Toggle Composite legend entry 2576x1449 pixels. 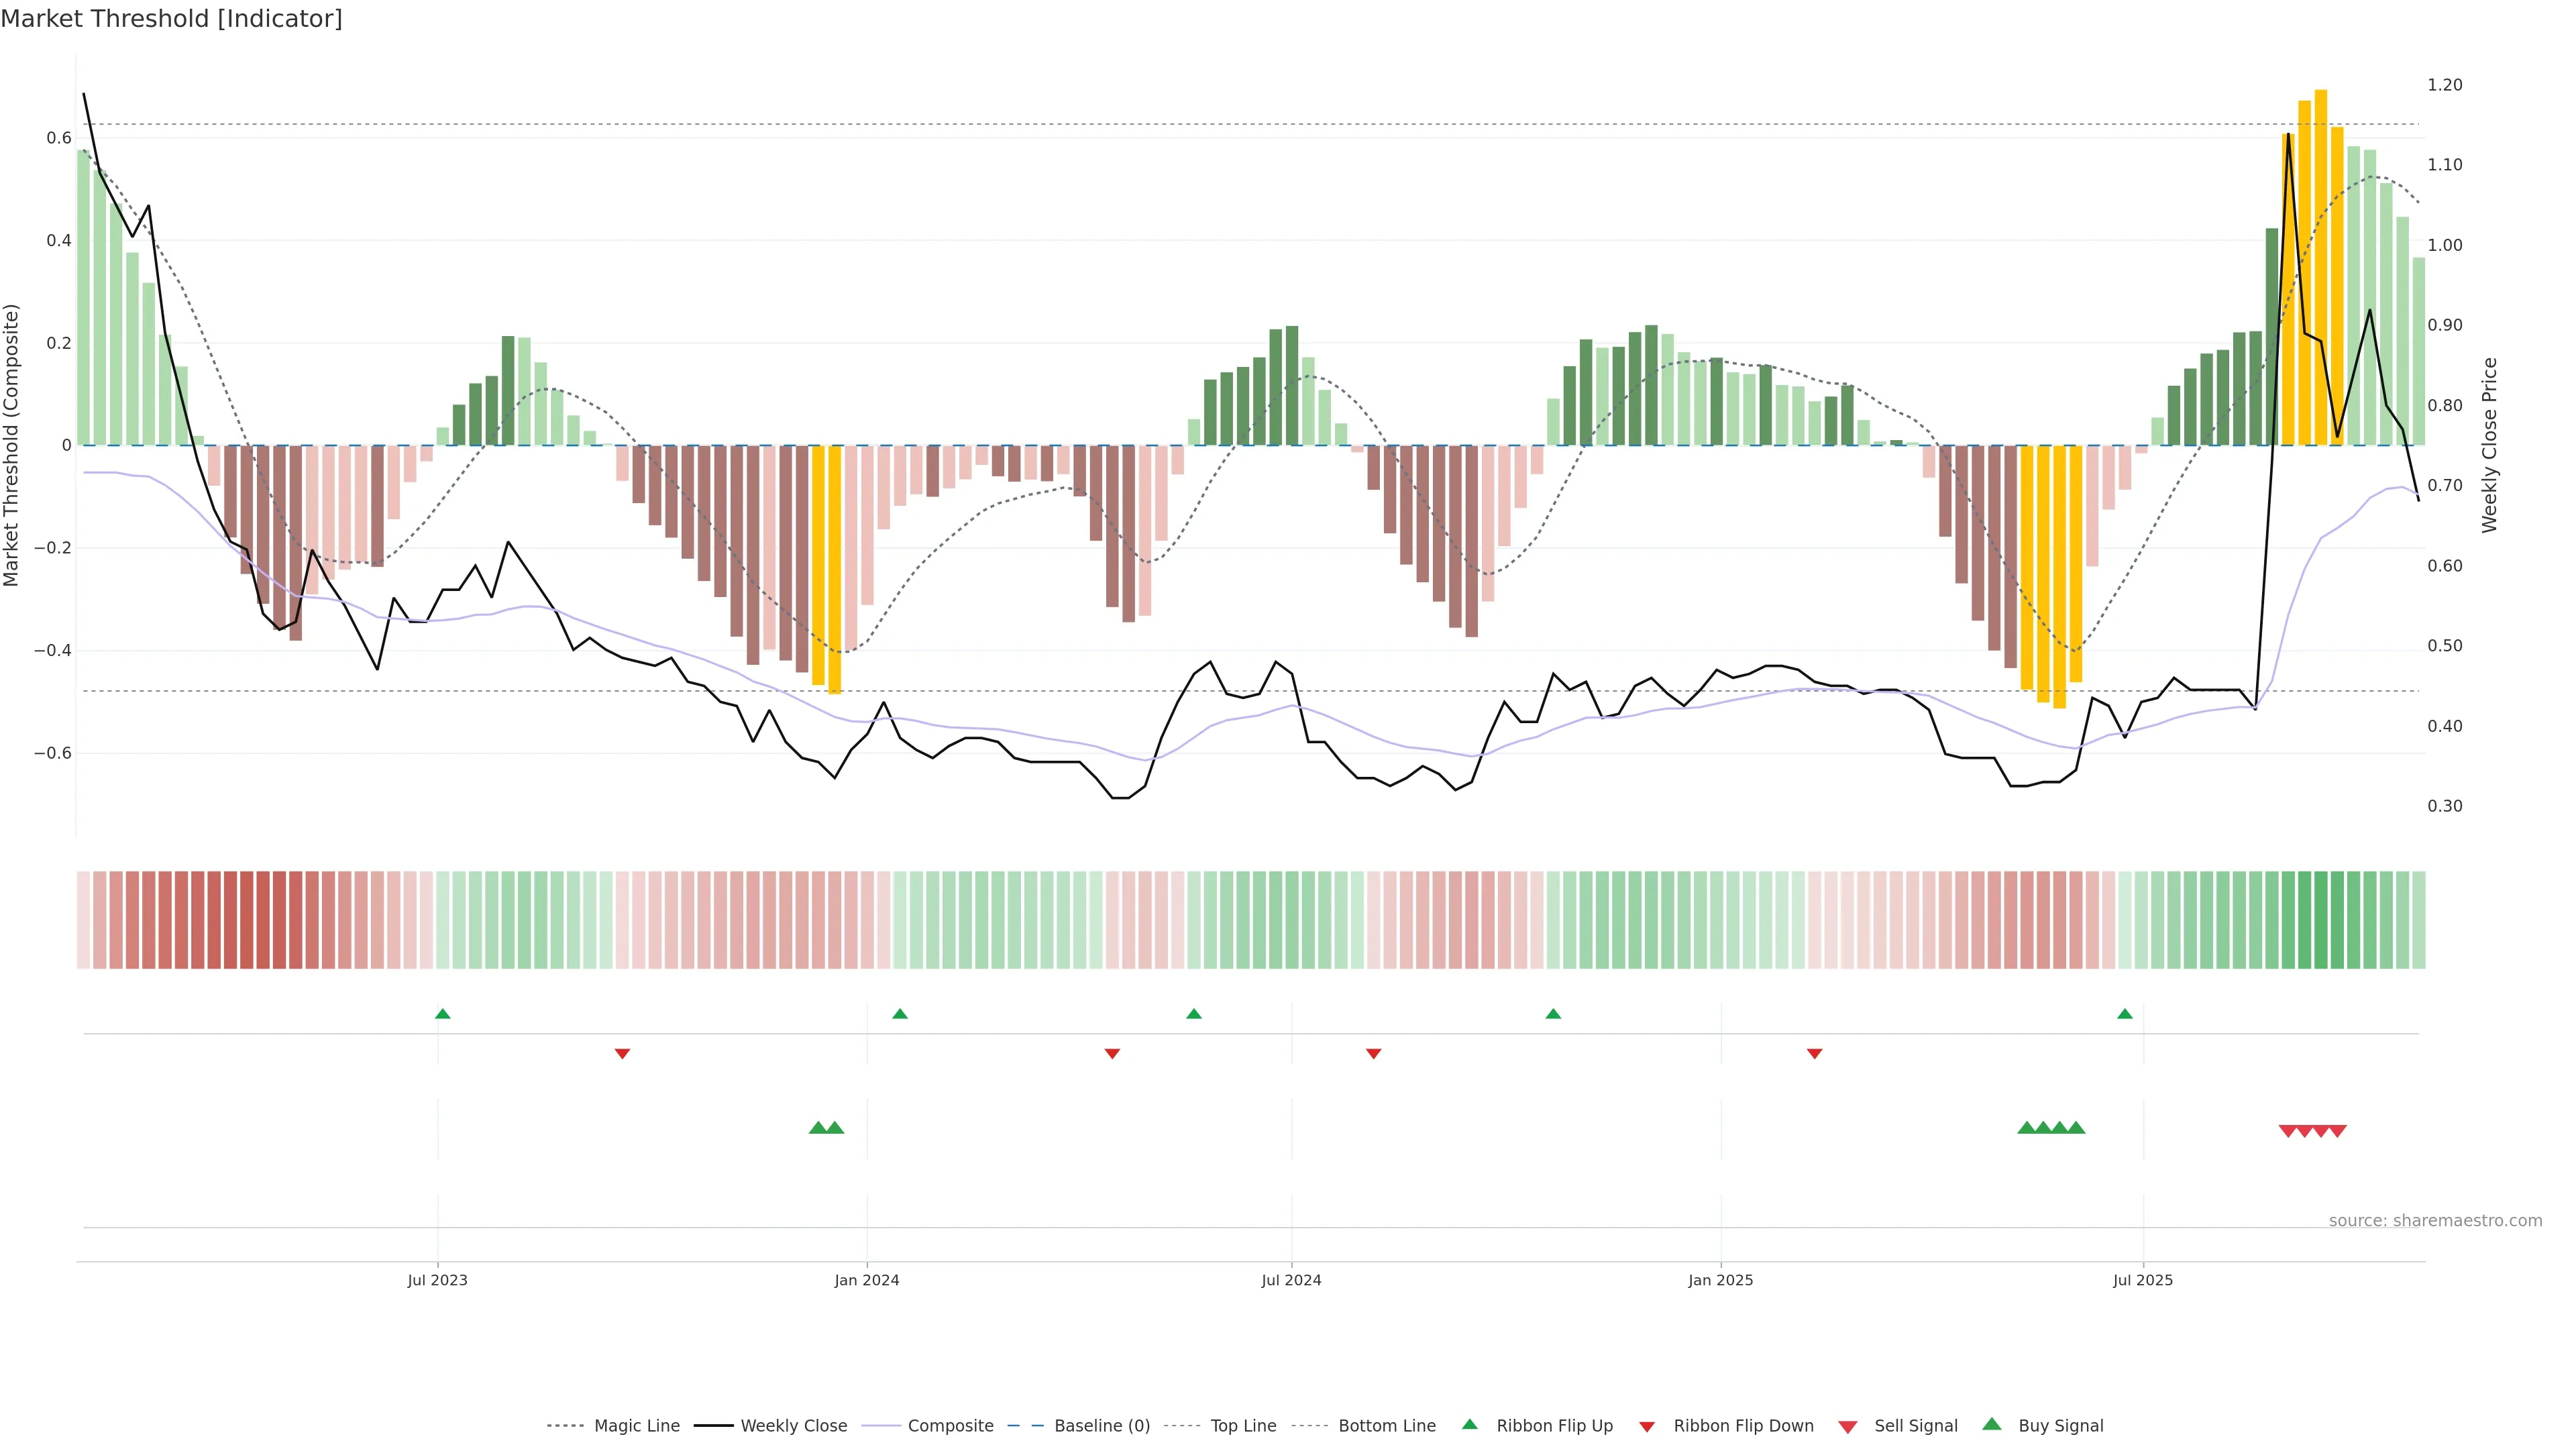click(950, 1425)
